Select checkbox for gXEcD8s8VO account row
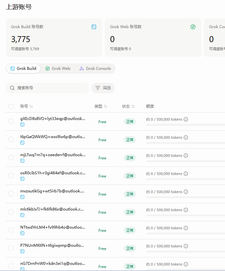Image resolution: width=225 pixels, height=271 pixels. (x=11, y=121)
